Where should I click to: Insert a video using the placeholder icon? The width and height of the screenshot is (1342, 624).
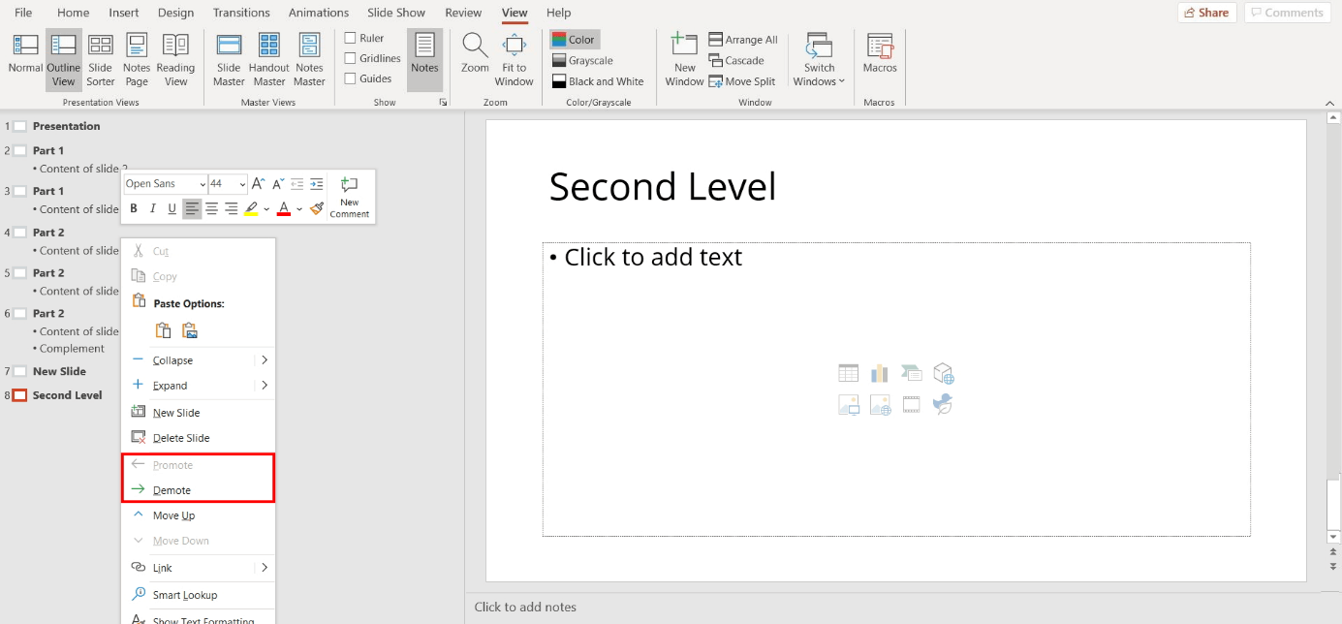(911, 405)
